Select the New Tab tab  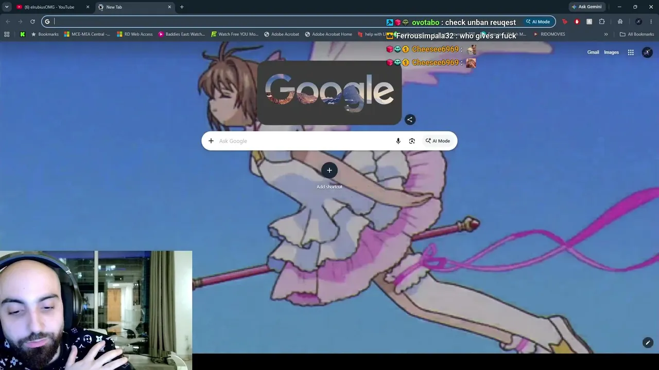pos(135,7)
